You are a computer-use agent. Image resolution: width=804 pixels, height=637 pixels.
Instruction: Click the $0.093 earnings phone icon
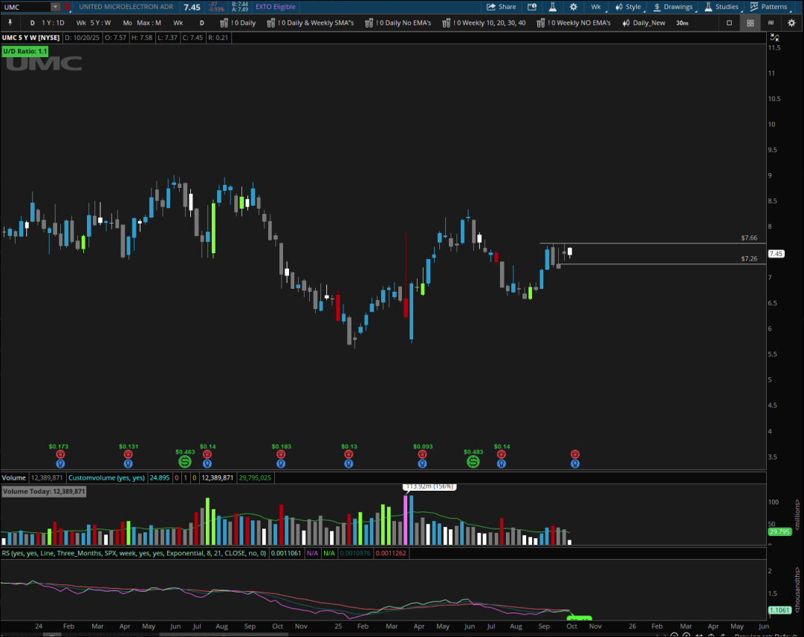[423, 454]
